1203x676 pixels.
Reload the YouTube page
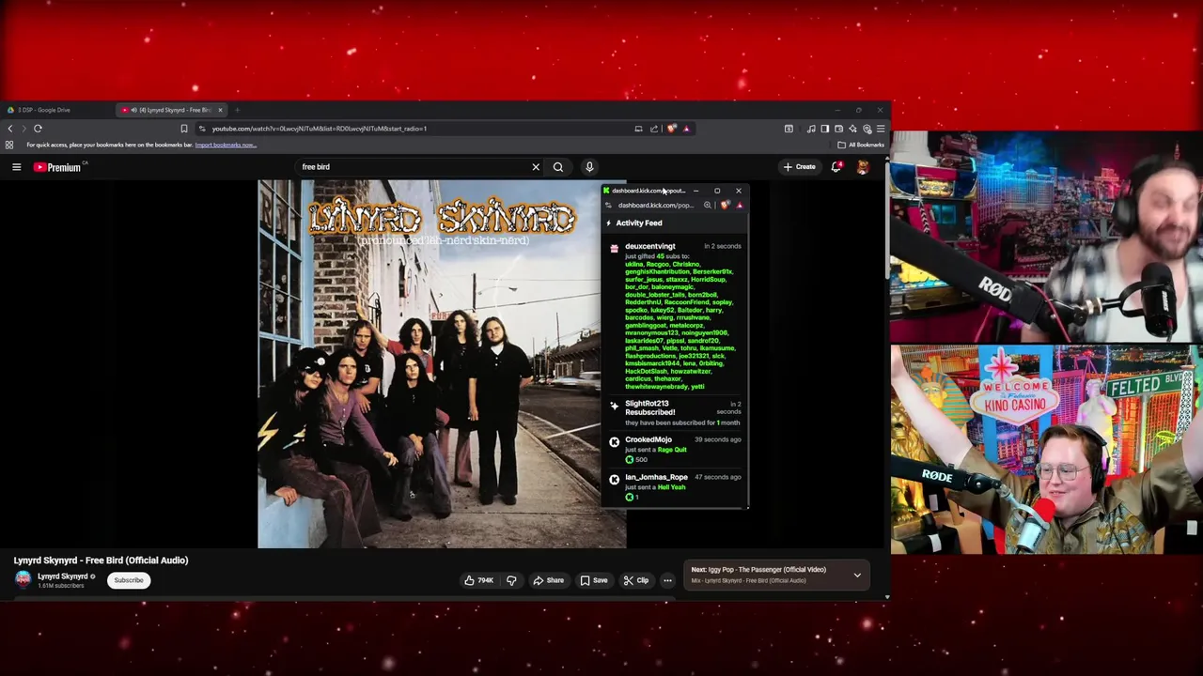38,129
